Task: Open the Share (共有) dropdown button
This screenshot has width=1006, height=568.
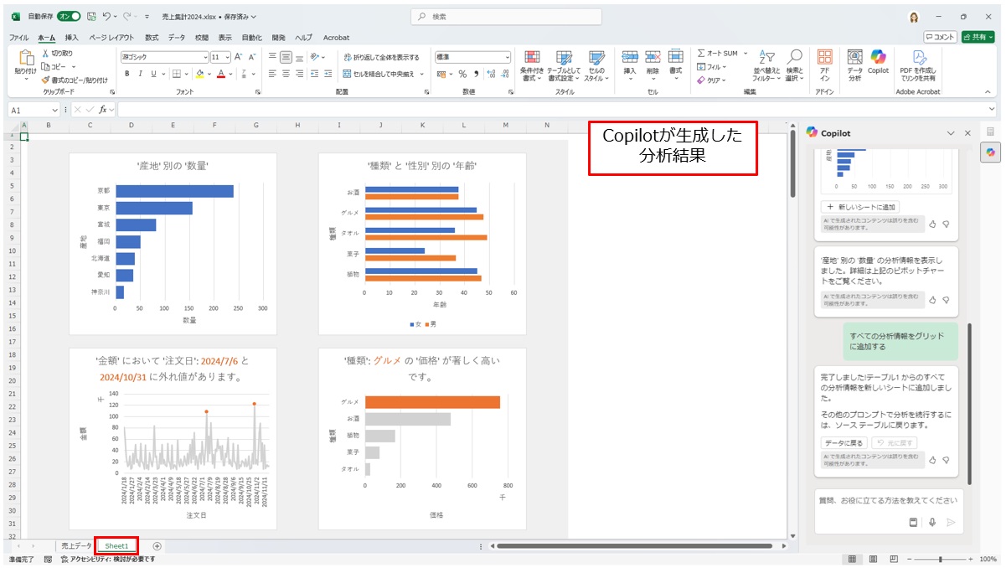Action: [978, 37]
